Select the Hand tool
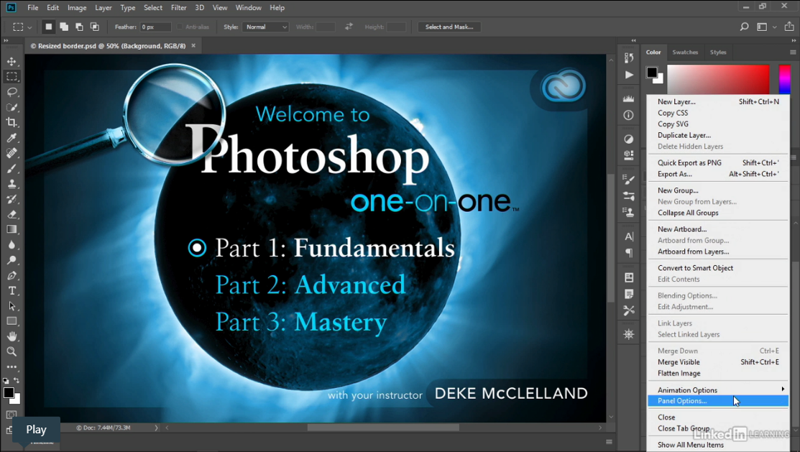 click(12, 336)
